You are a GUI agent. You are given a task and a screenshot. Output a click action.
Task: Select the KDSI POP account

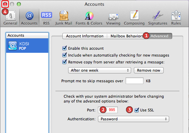[x=27, y=46]
